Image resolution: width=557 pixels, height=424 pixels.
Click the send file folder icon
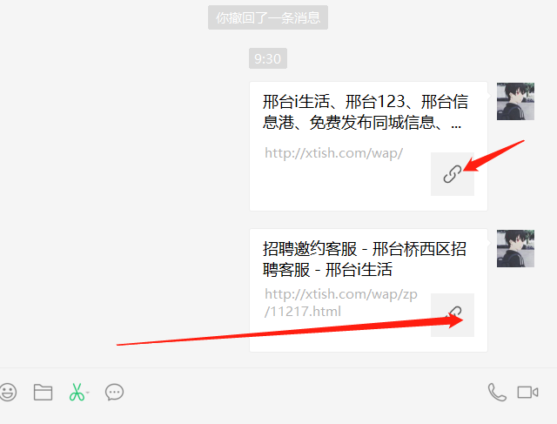(43, 393)
